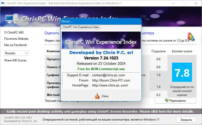Open the О ChrisPC WEI link
Screen dimensions: 202x125
click(x=14, y=33)
